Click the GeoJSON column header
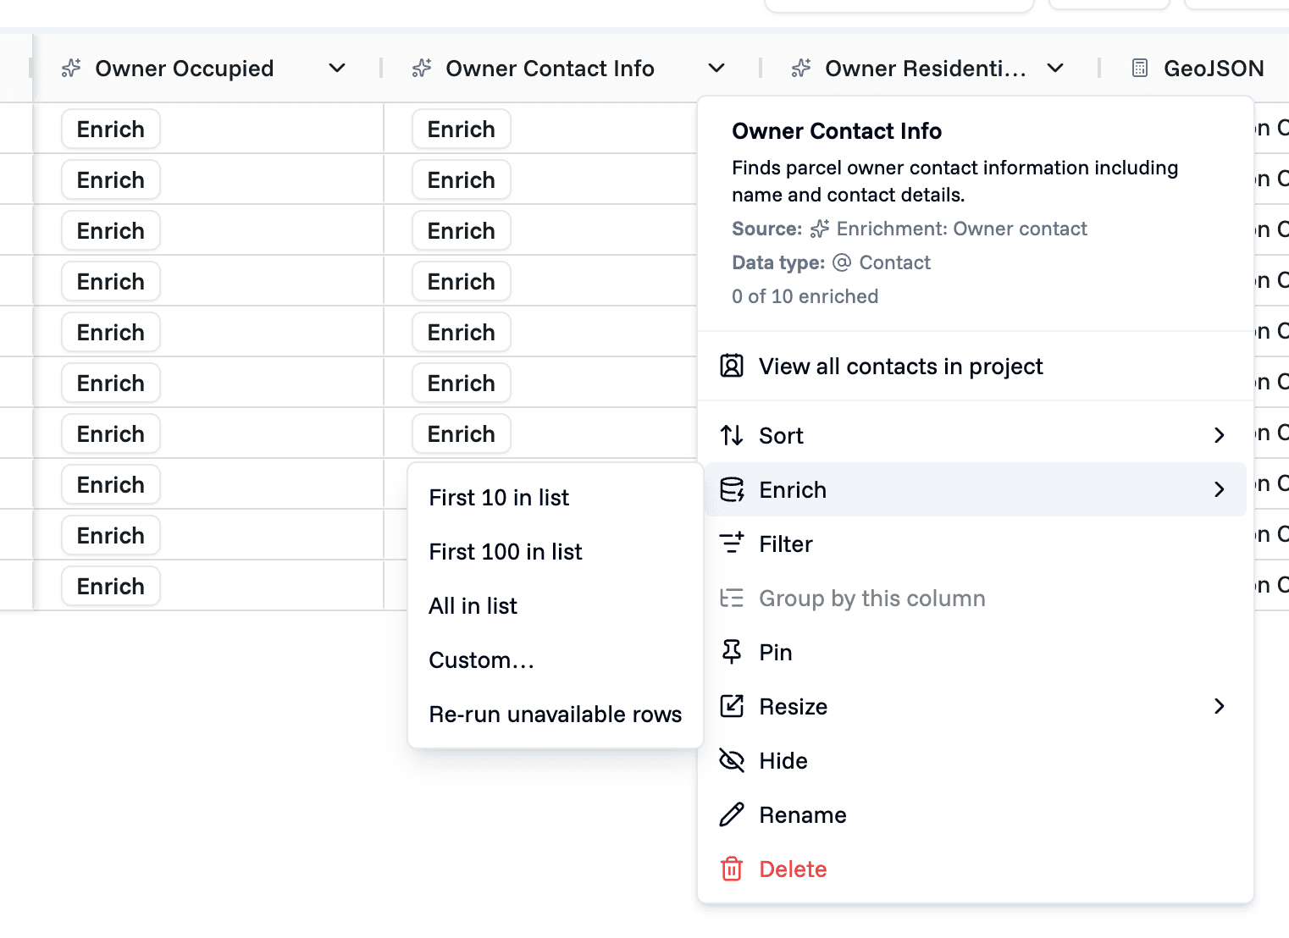 pyautogui.click(x=1214, y=69)
